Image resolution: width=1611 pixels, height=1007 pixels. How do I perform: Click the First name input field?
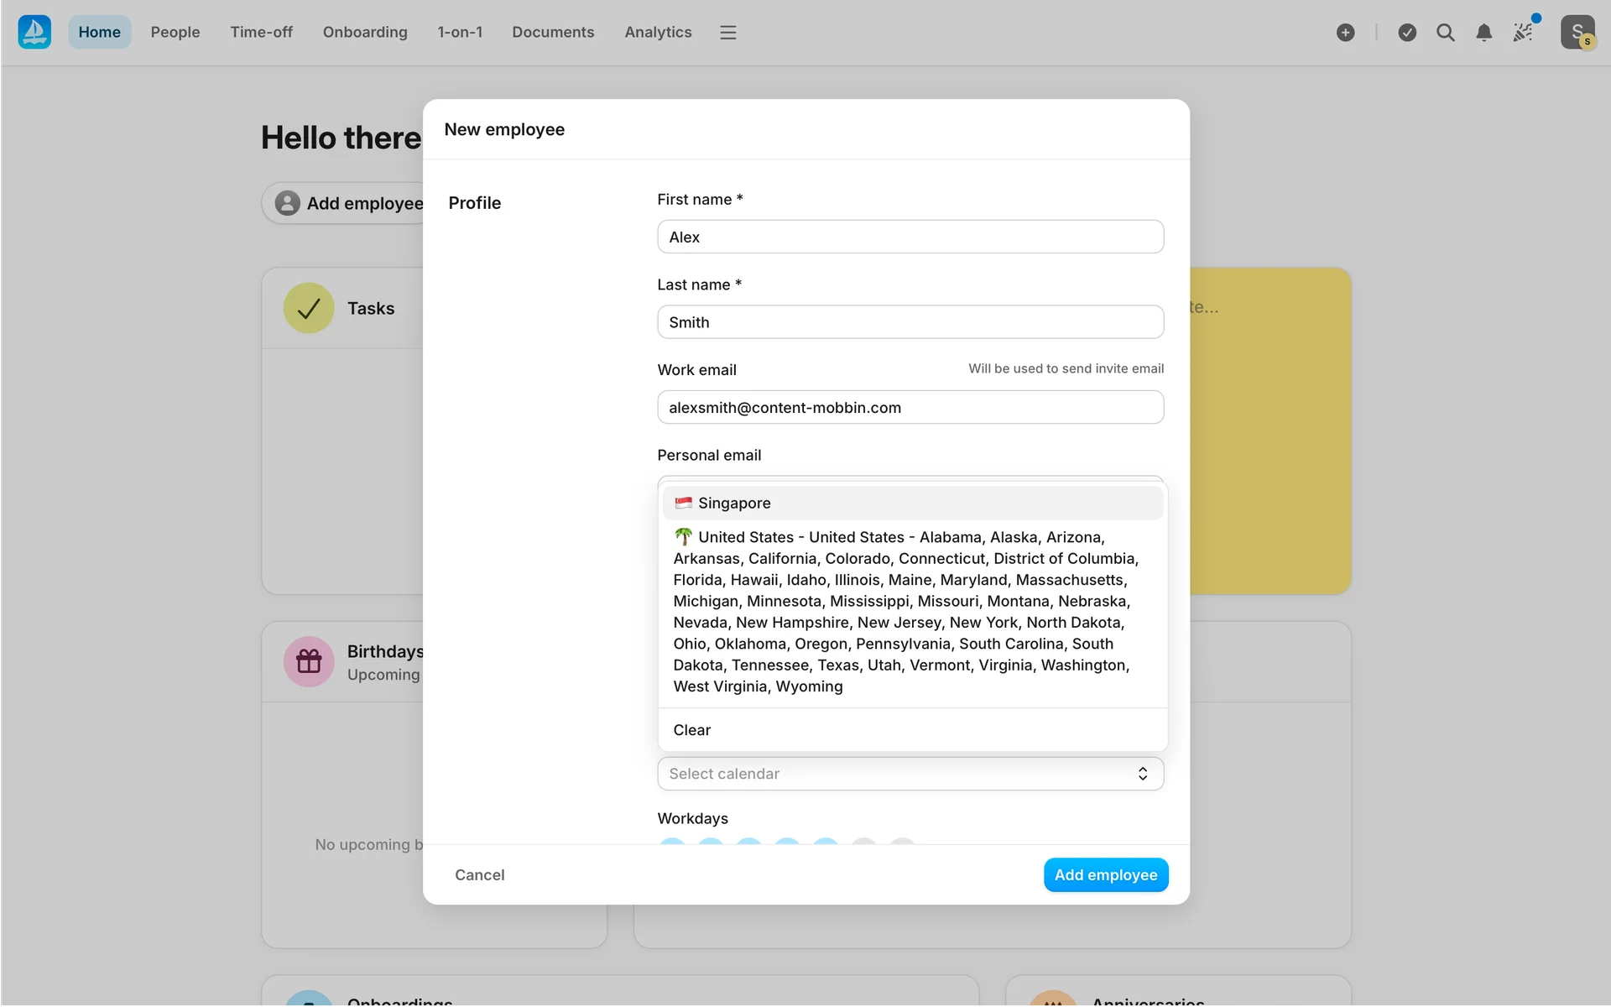pos(910,237)
